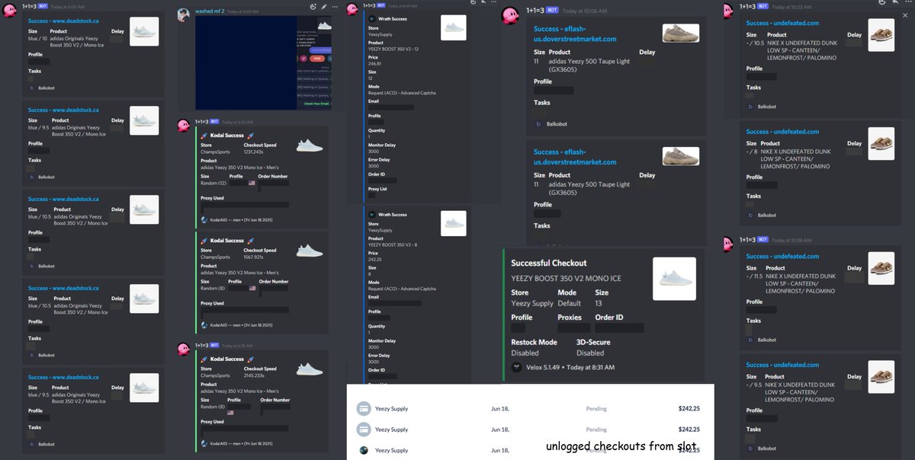Open the Success - undefeated.com link above size 11.5

coord(782,257)
